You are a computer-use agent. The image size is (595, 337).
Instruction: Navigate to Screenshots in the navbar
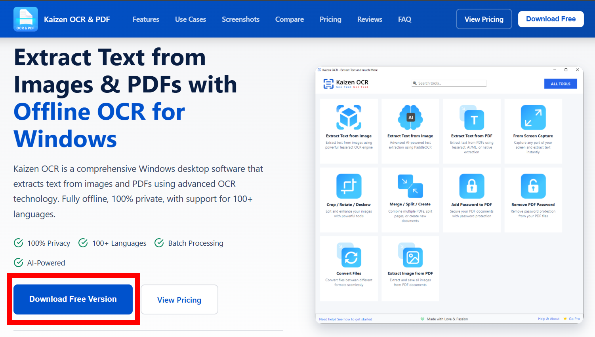click(240, 19)
